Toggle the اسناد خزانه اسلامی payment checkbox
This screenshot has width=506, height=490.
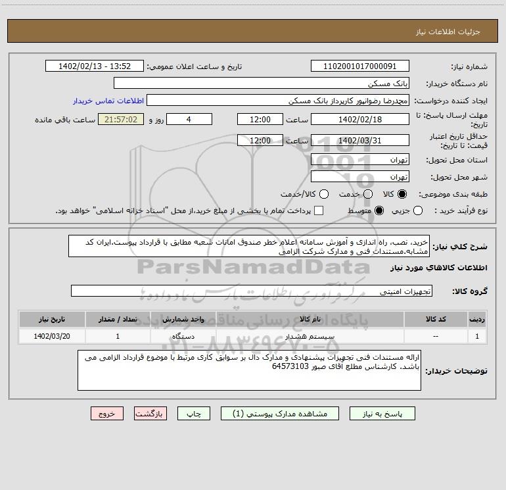click(x=319, y=211)
